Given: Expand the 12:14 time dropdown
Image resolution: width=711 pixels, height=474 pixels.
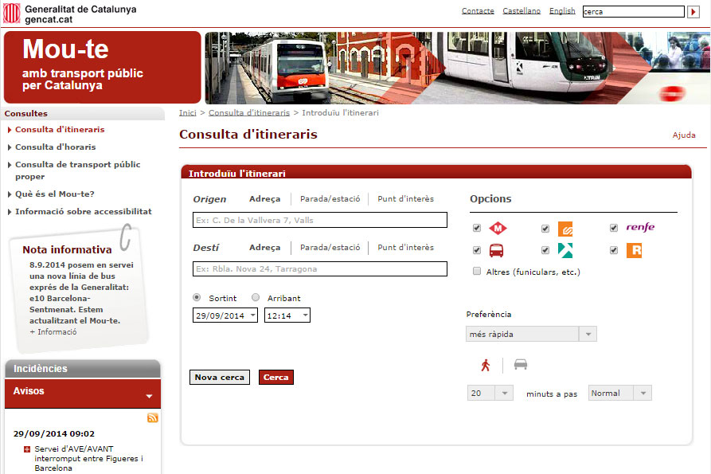Looking at the screenshot, I should [287, 315].
